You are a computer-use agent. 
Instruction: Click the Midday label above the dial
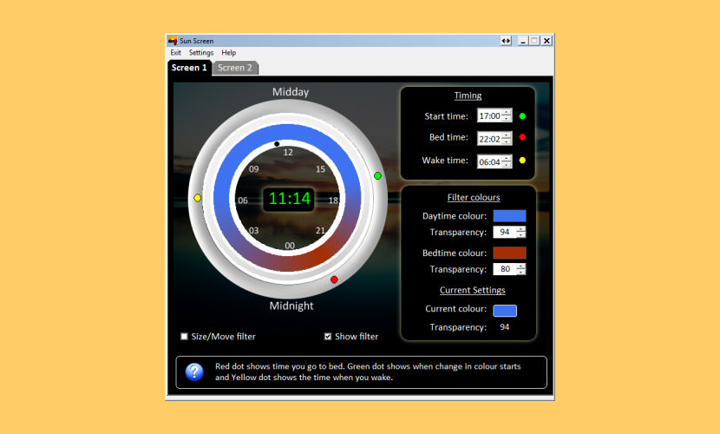tap(291, 92)
